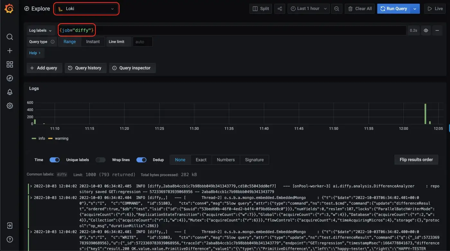Click the Split button
450x251 pixels.
pos(261,9)
